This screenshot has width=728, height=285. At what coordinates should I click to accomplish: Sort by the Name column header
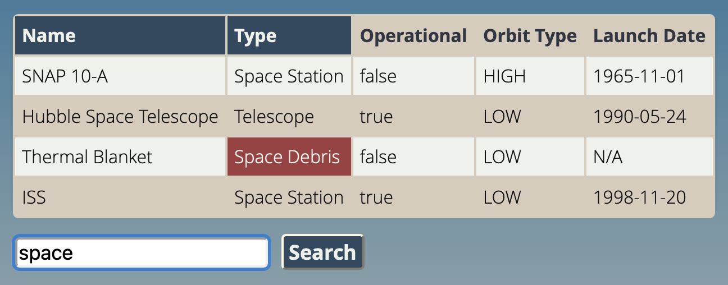[x=120, y=36]
